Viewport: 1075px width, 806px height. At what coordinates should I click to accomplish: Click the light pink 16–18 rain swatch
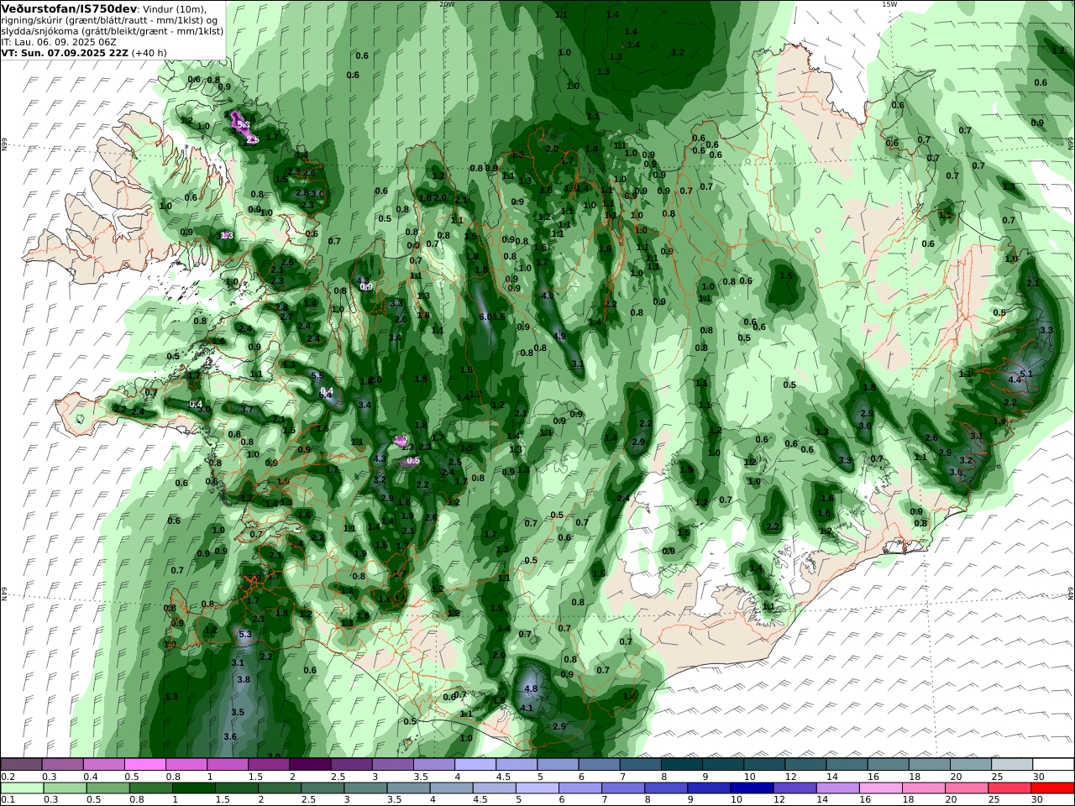881,788
